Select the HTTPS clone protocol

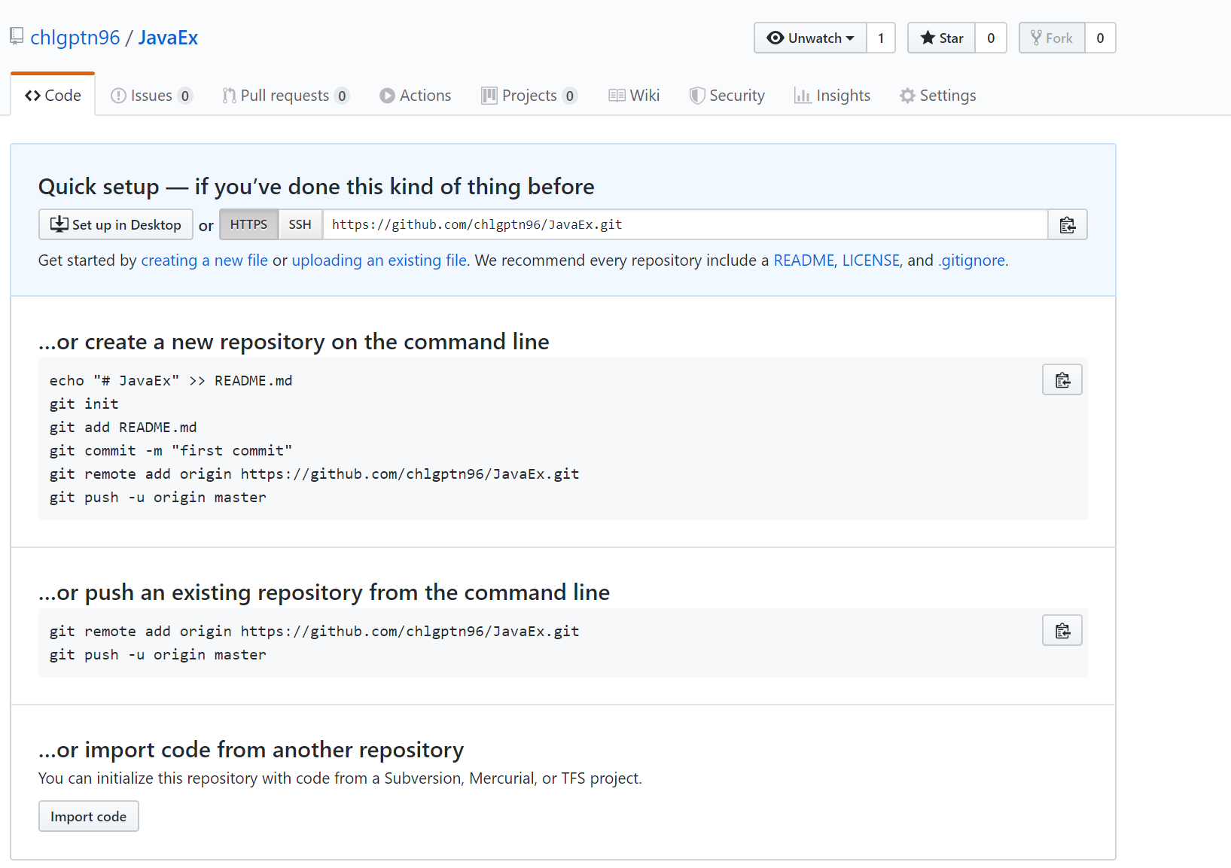click(248, 224)
